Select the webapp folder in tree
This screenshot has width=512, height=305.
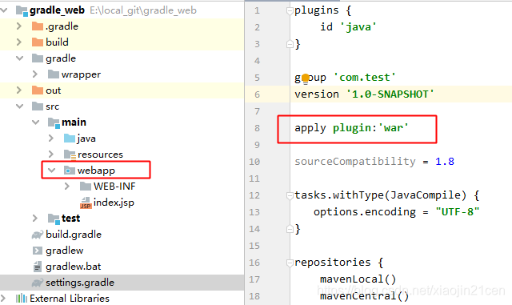pyautogui.click(x=96, y=171)
